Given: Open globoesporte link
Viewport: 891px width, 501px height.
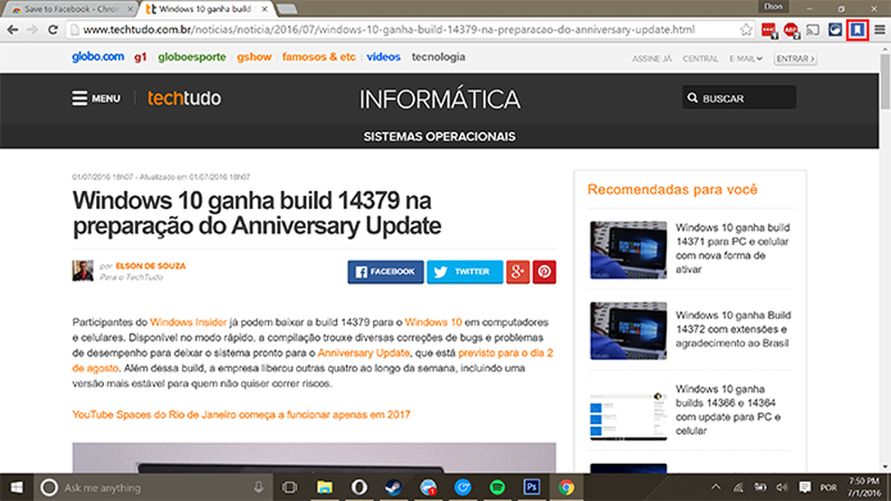Looking at the screenshot, I should click(x=192, y=57).
